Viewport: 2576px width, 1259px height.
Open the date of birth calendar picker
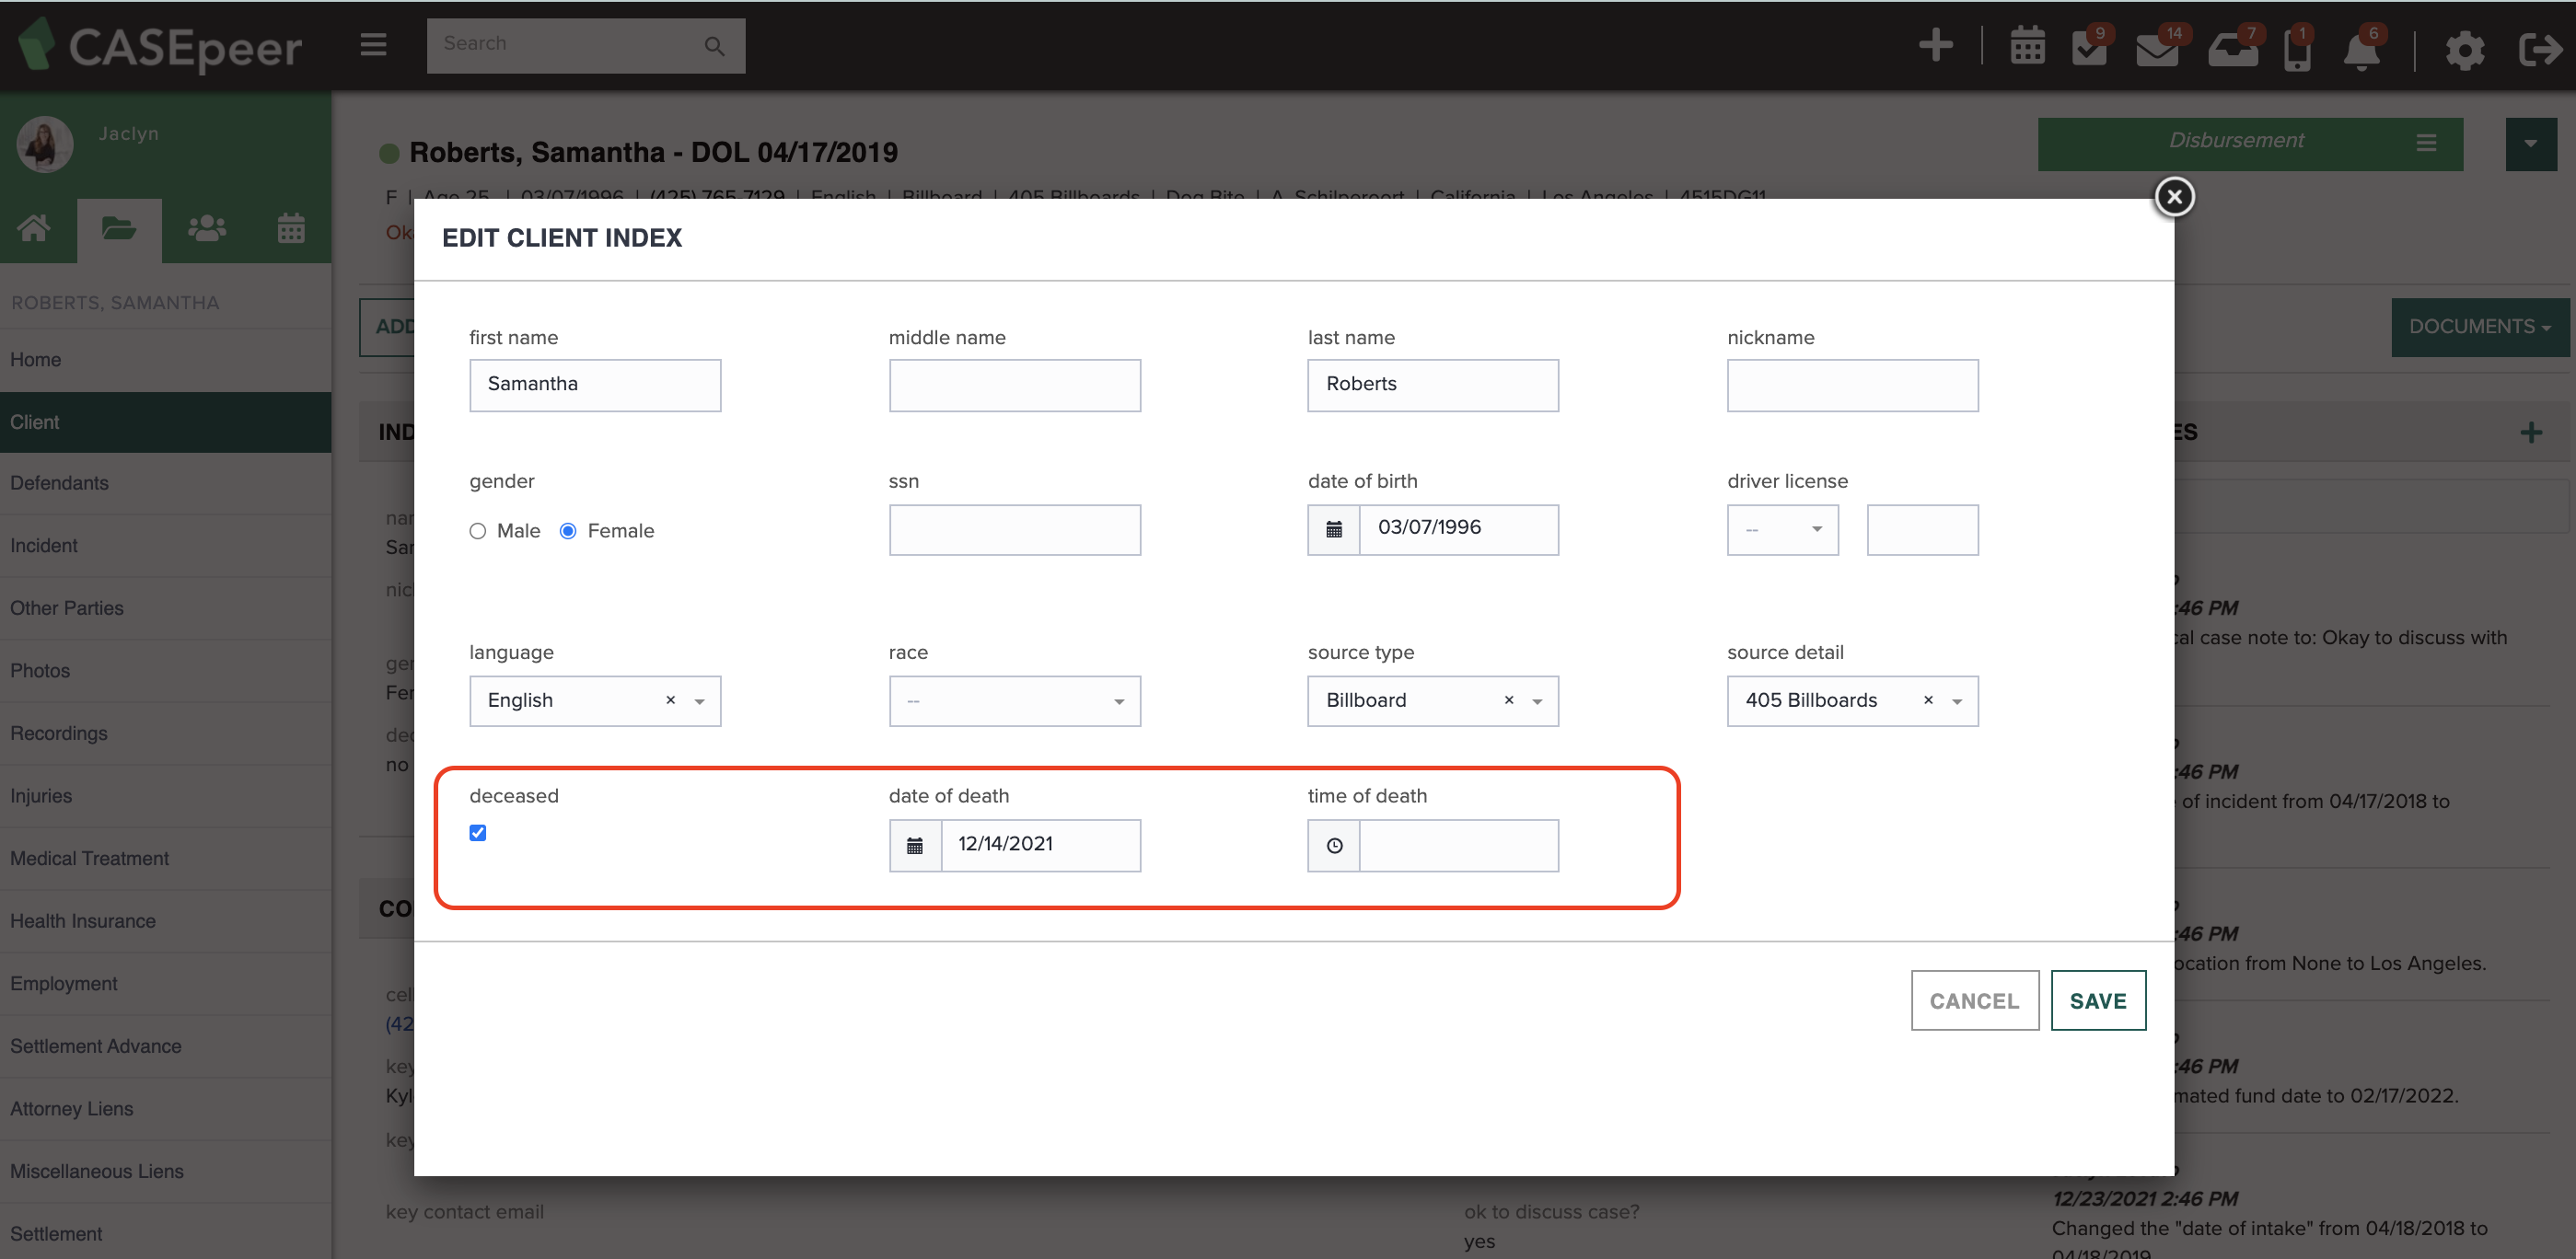click(x=1333, y=529)
